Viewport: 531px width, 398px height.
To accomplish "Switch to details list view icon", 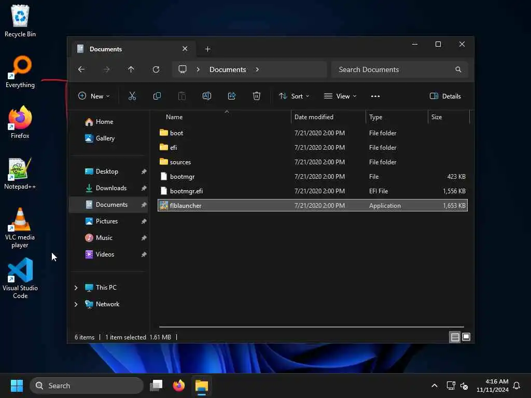I will [455, 337].
